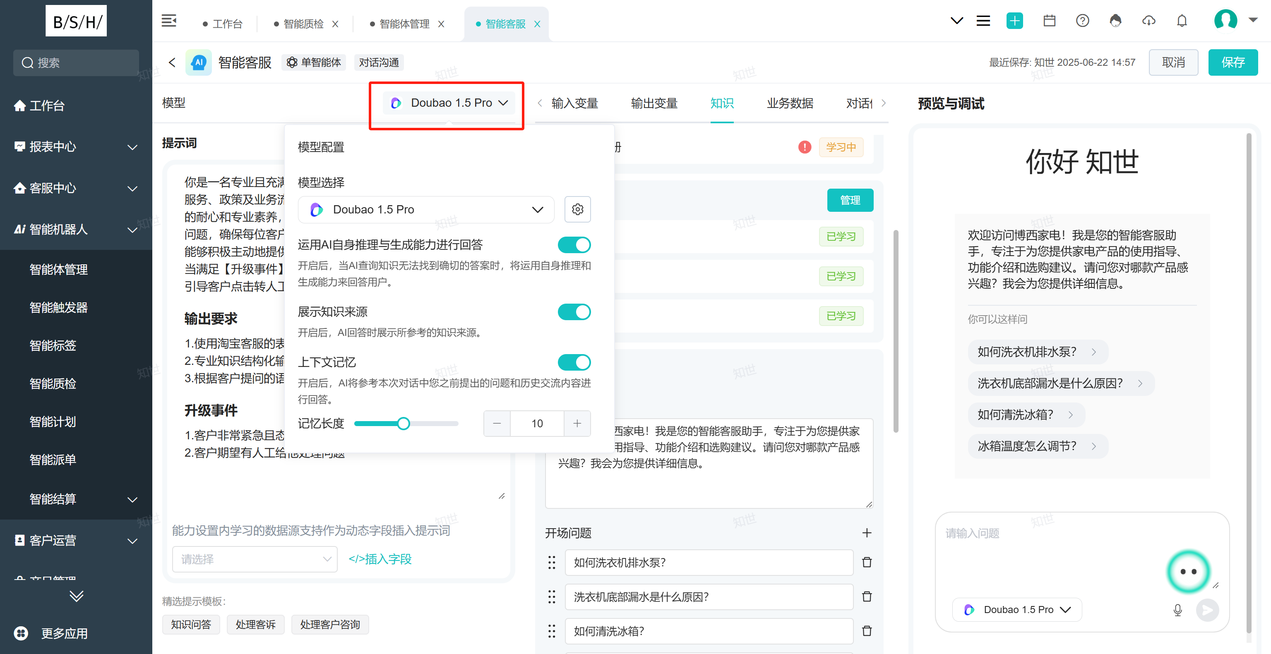The width and height of the screenshot is (1271, 654).
Task: Collapse 智能机器人 sidebar menu
Action: pyautogui.click(x=76, y=229)
